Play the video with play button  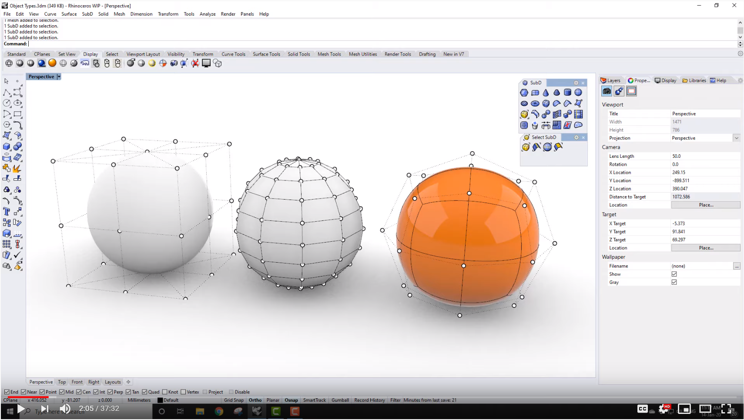(21, 409)
